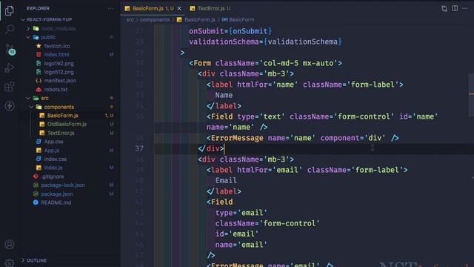
Task: Open the Explorer view in activity bar
Action: [x=10, y=10]
